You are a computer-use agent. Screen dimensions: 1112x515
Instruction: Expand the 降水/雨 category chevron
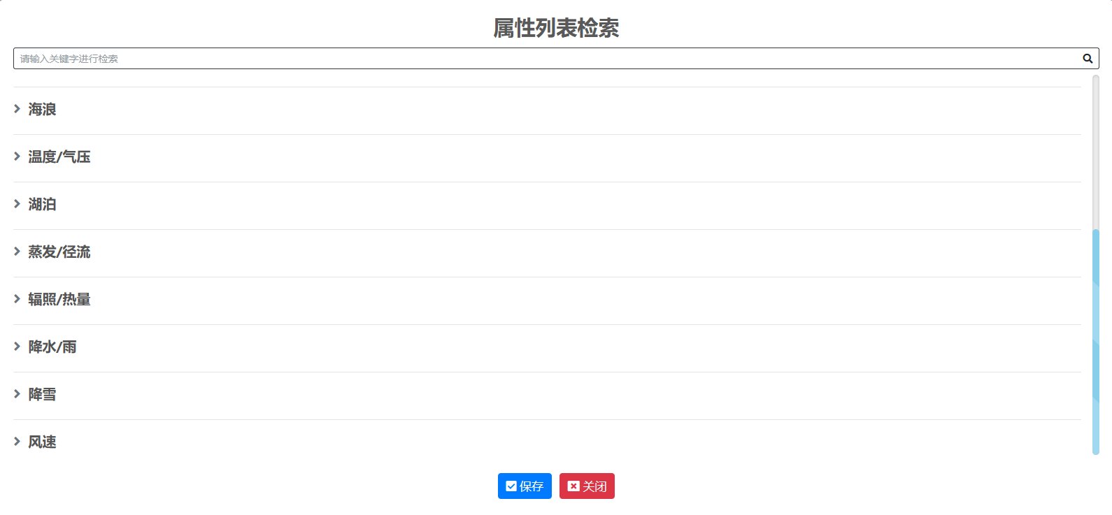point(17,347)
